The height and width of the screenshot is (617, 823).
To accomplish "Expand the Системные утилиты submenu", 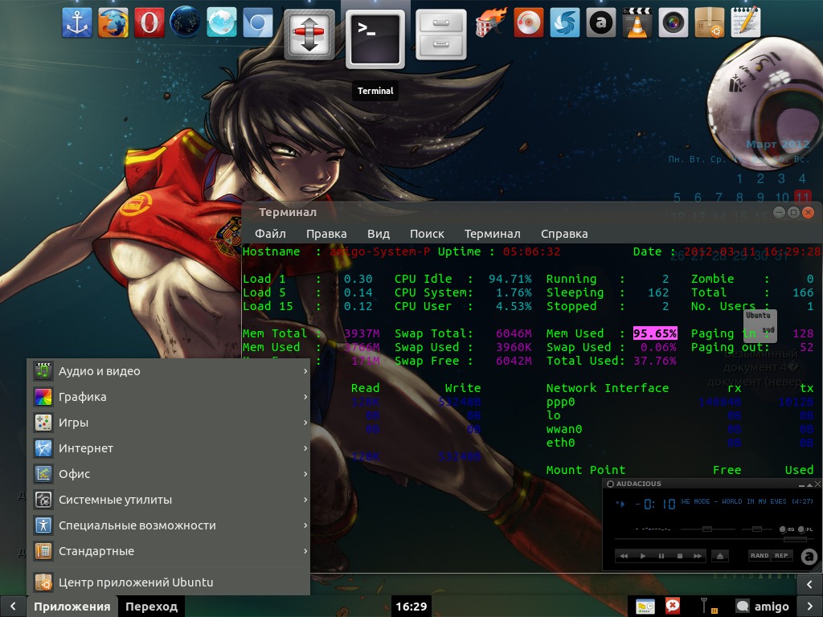I will coord(169,500).
